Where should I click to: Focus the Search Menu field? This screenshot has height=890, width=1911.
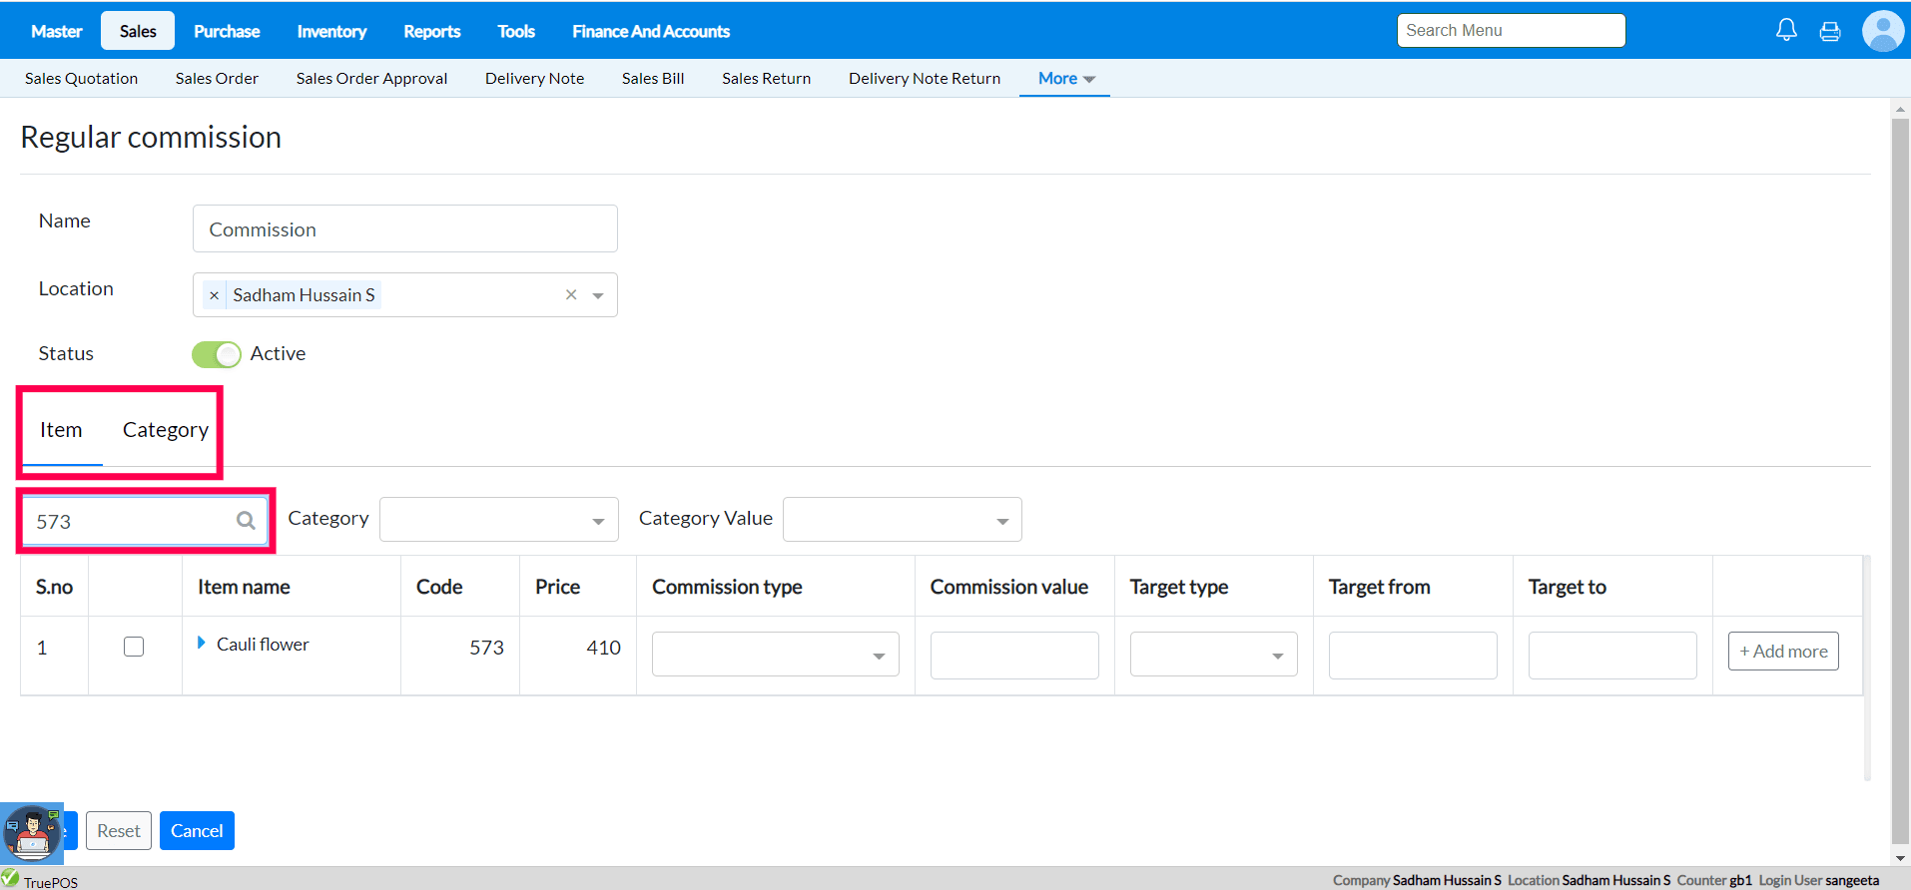pos(1512,30)
